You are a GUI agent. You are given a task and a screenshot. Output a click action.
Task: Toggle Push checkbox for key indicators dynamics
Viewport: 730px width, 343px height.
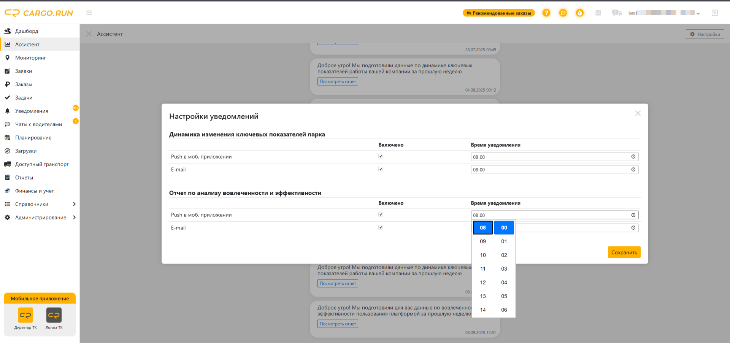(x=381, y=156)
